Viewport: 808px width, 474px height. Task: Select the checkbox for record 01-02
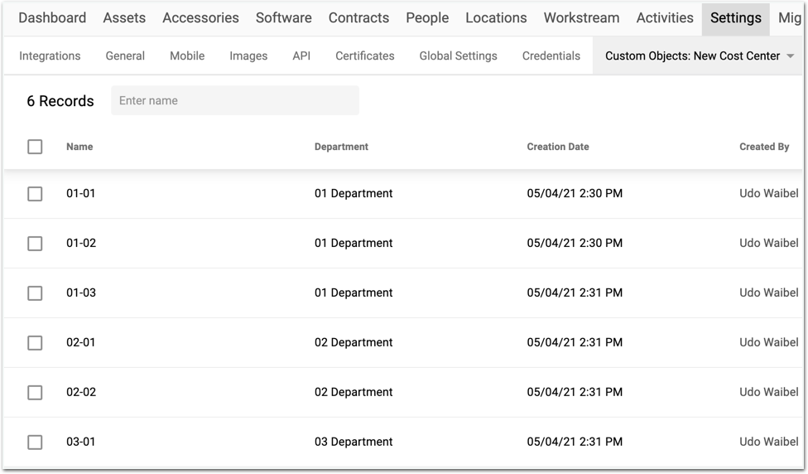35,243
